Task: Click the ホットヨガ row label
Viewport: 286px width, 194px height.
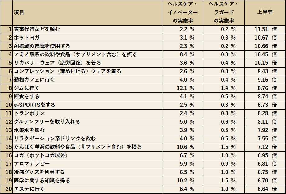Action: tap(87, 38)
